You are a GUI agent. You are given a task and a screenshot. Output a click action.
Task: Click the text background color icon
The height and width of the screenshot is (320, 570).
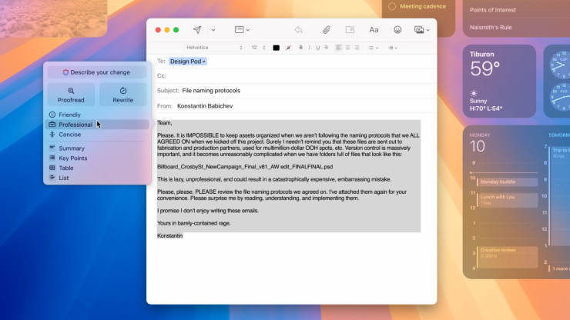(288, 48)
